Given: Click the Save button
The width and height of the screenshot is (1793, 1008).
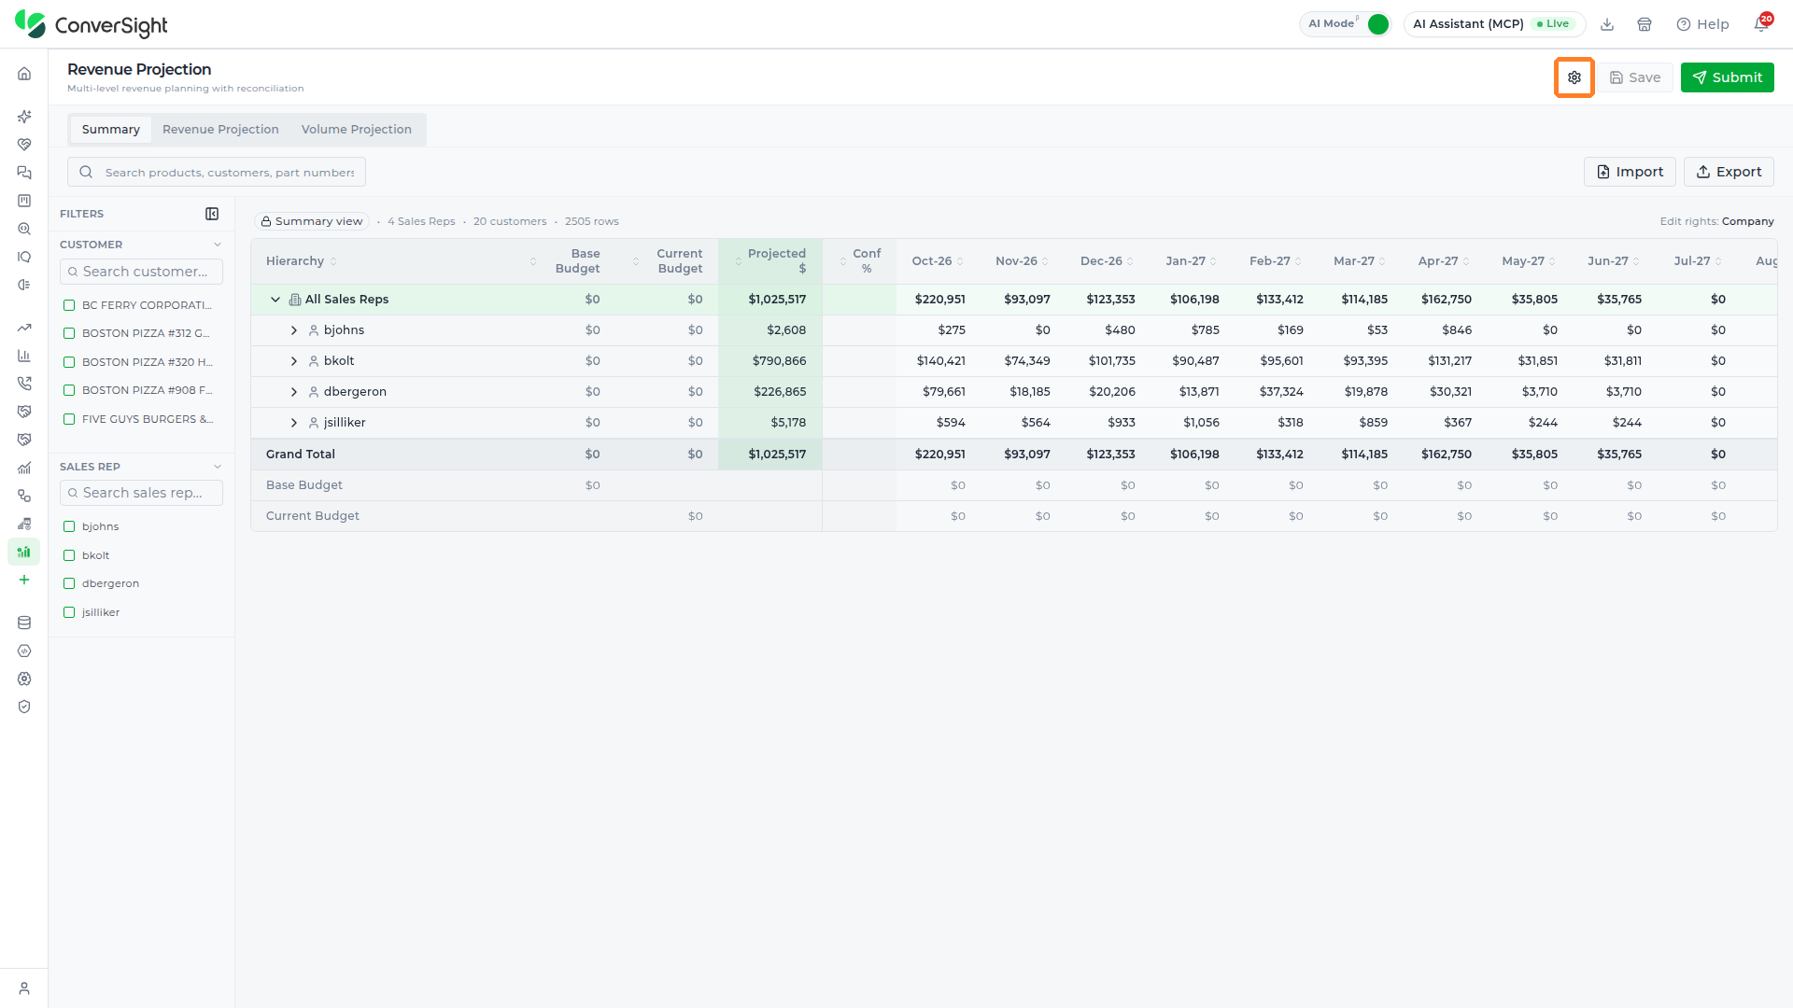Looking at the screenshot, I should click(x=1635, y=77).
